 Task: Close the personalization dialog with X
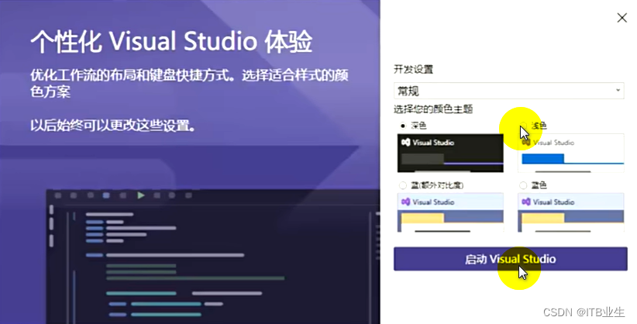pos(622,18)
